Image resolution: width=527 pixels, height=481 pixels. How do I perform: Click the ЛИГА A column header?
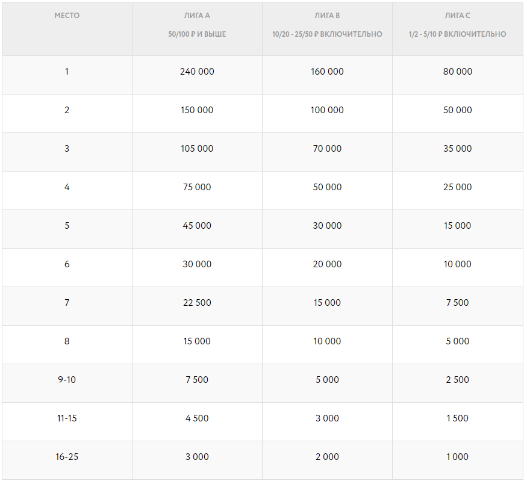click(x=197, y=16)
